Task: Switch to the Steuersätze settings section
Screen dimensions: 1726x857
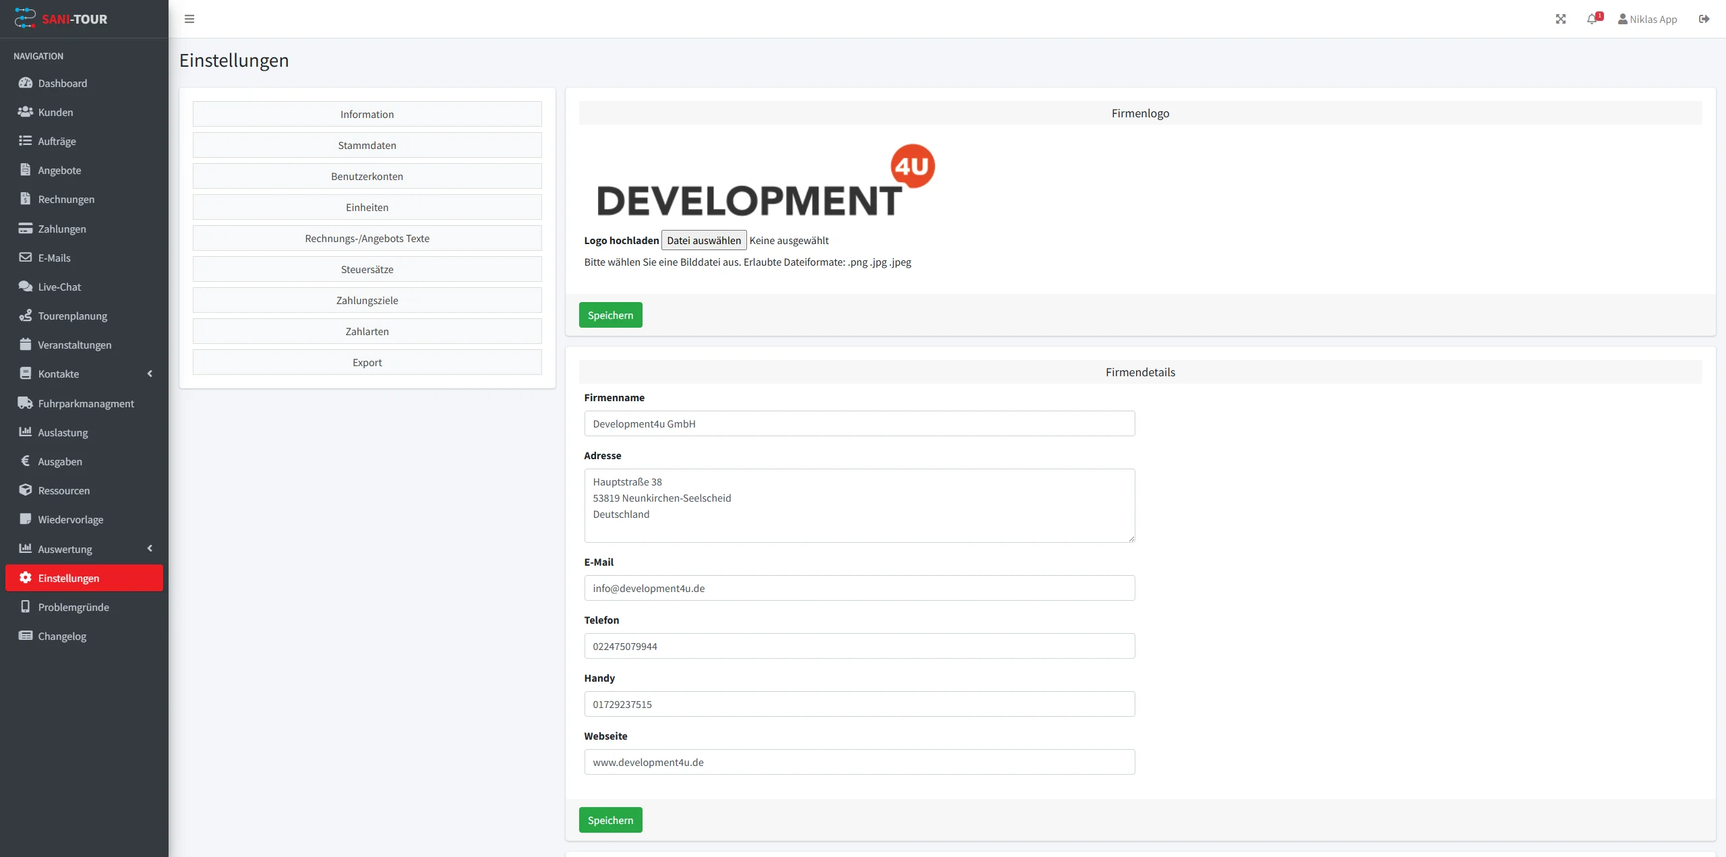Action: pos(367,269)
